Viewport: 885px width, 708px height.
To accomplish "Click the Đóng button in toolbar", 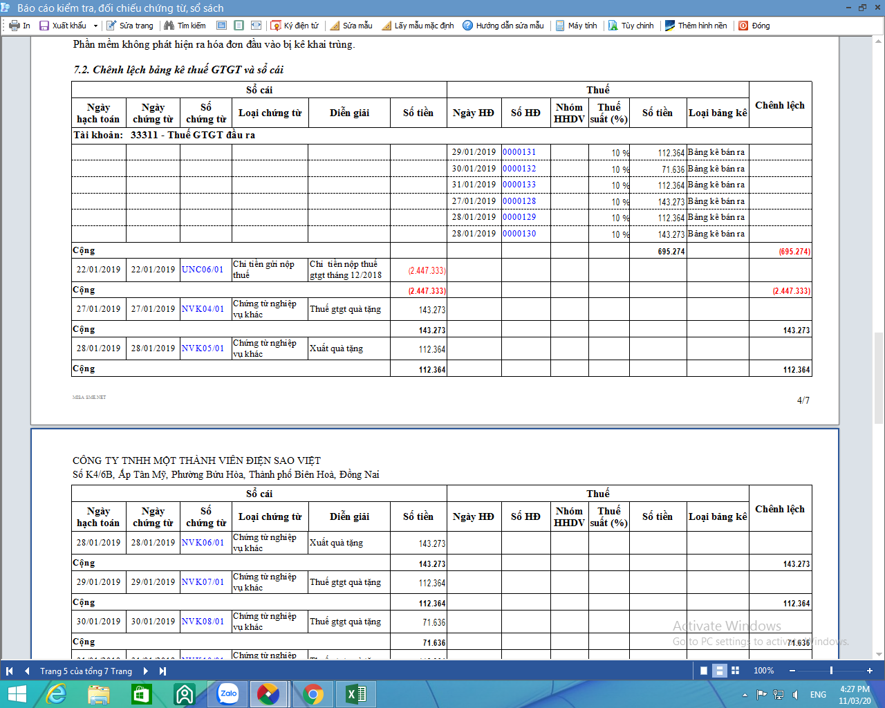I will coord(754,26).
